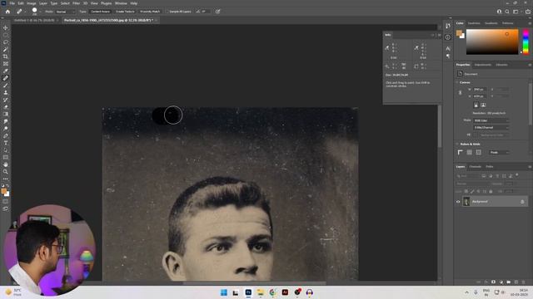Click the vertical canvas scrollbar

click(440, 126)
